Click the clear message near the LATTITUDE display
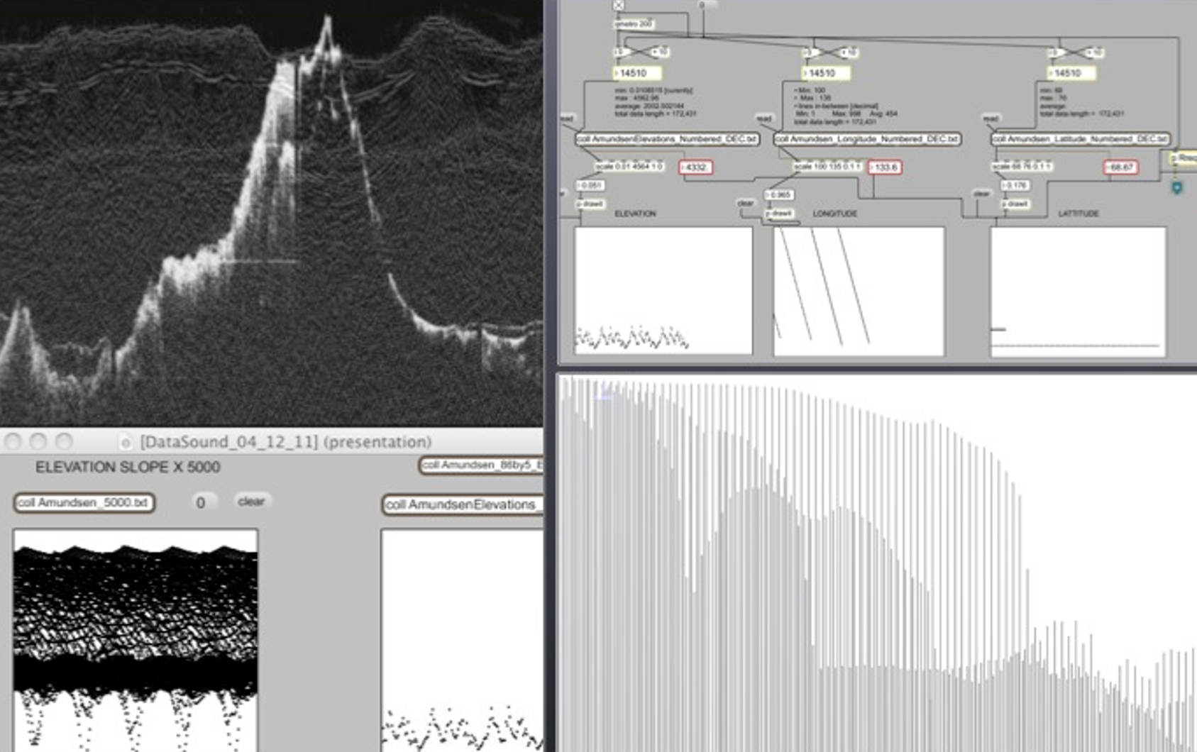The height and width of the screenshot is (752, 1197). tap(981, 194)
